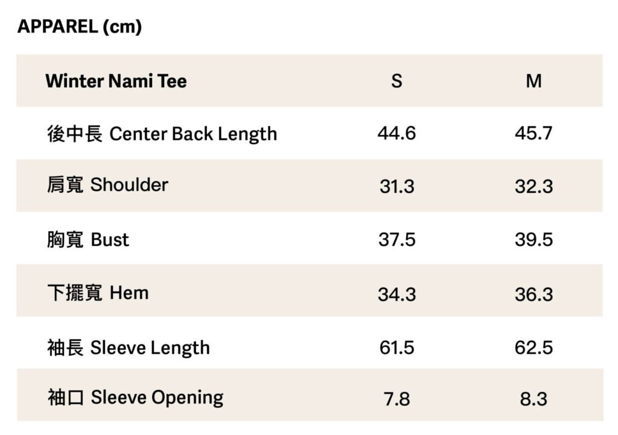Select the 62.5 sleeve length value

[x=534, y=348]
